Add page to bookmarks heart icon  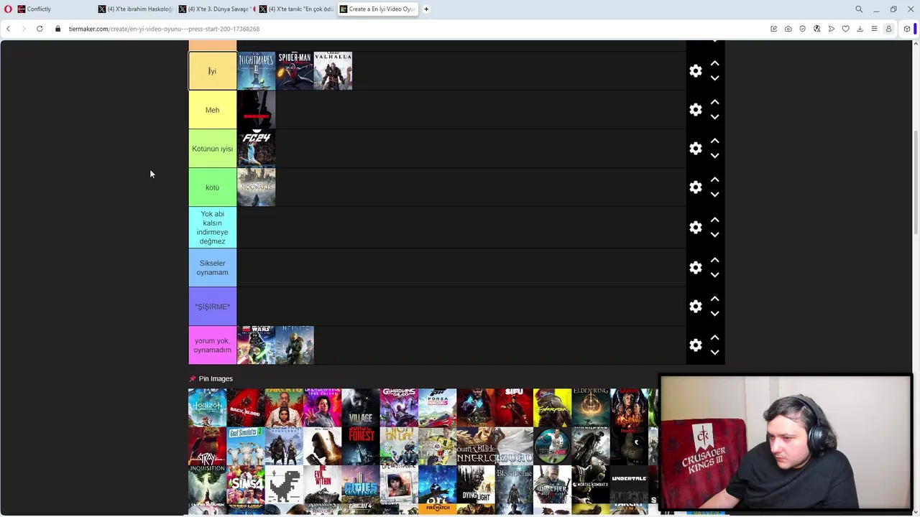click(x=846, y=29)
